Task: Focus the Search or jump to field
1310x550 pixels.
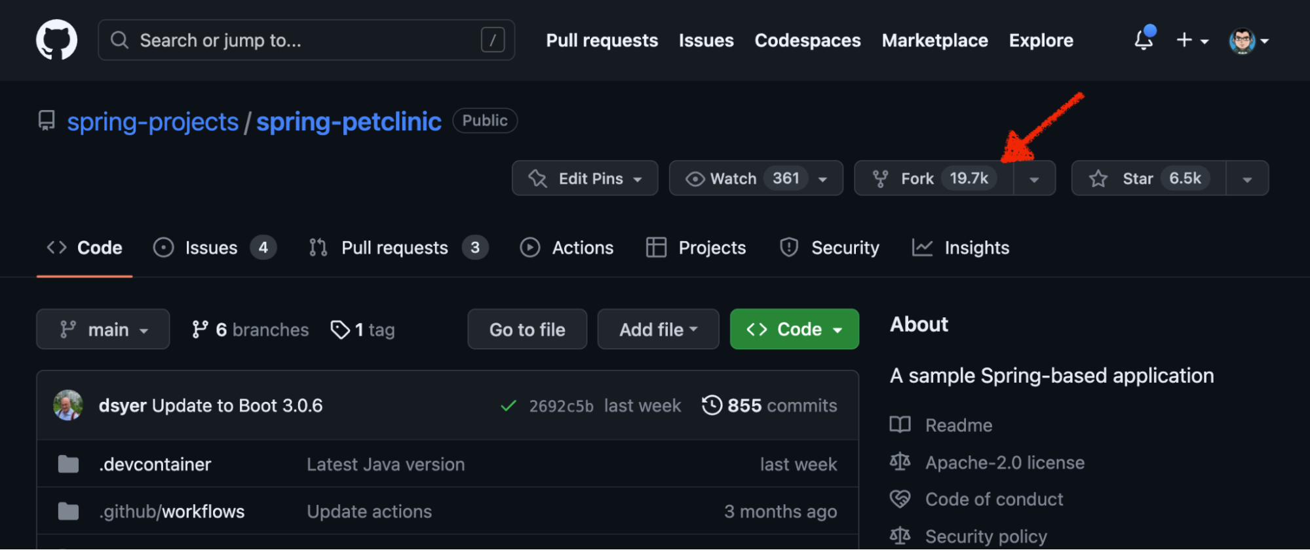Action: pos(306,40)
